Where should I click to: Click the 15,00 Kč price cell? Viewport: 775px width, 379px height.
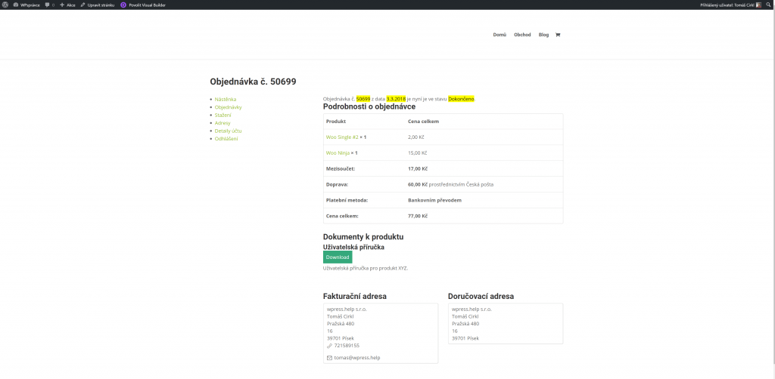tap(418, 153)
